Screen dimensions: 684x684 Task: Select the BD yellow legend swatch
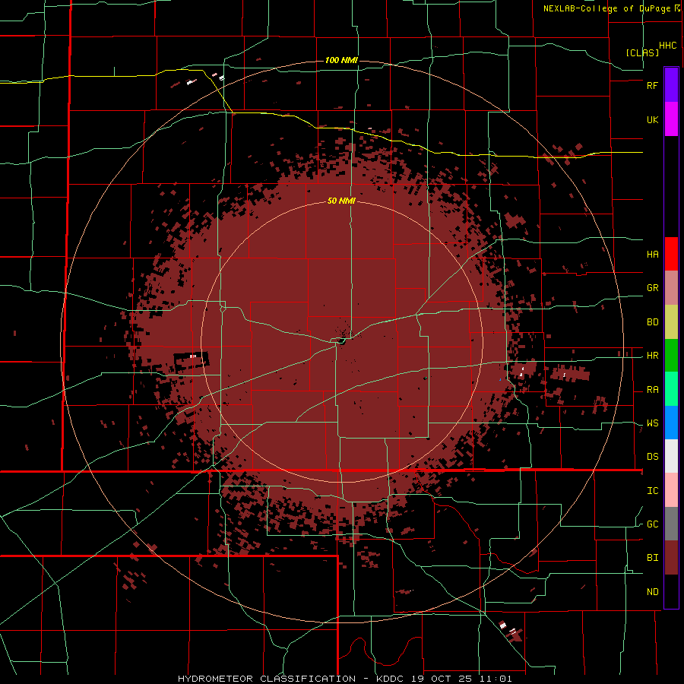point(671,322)
